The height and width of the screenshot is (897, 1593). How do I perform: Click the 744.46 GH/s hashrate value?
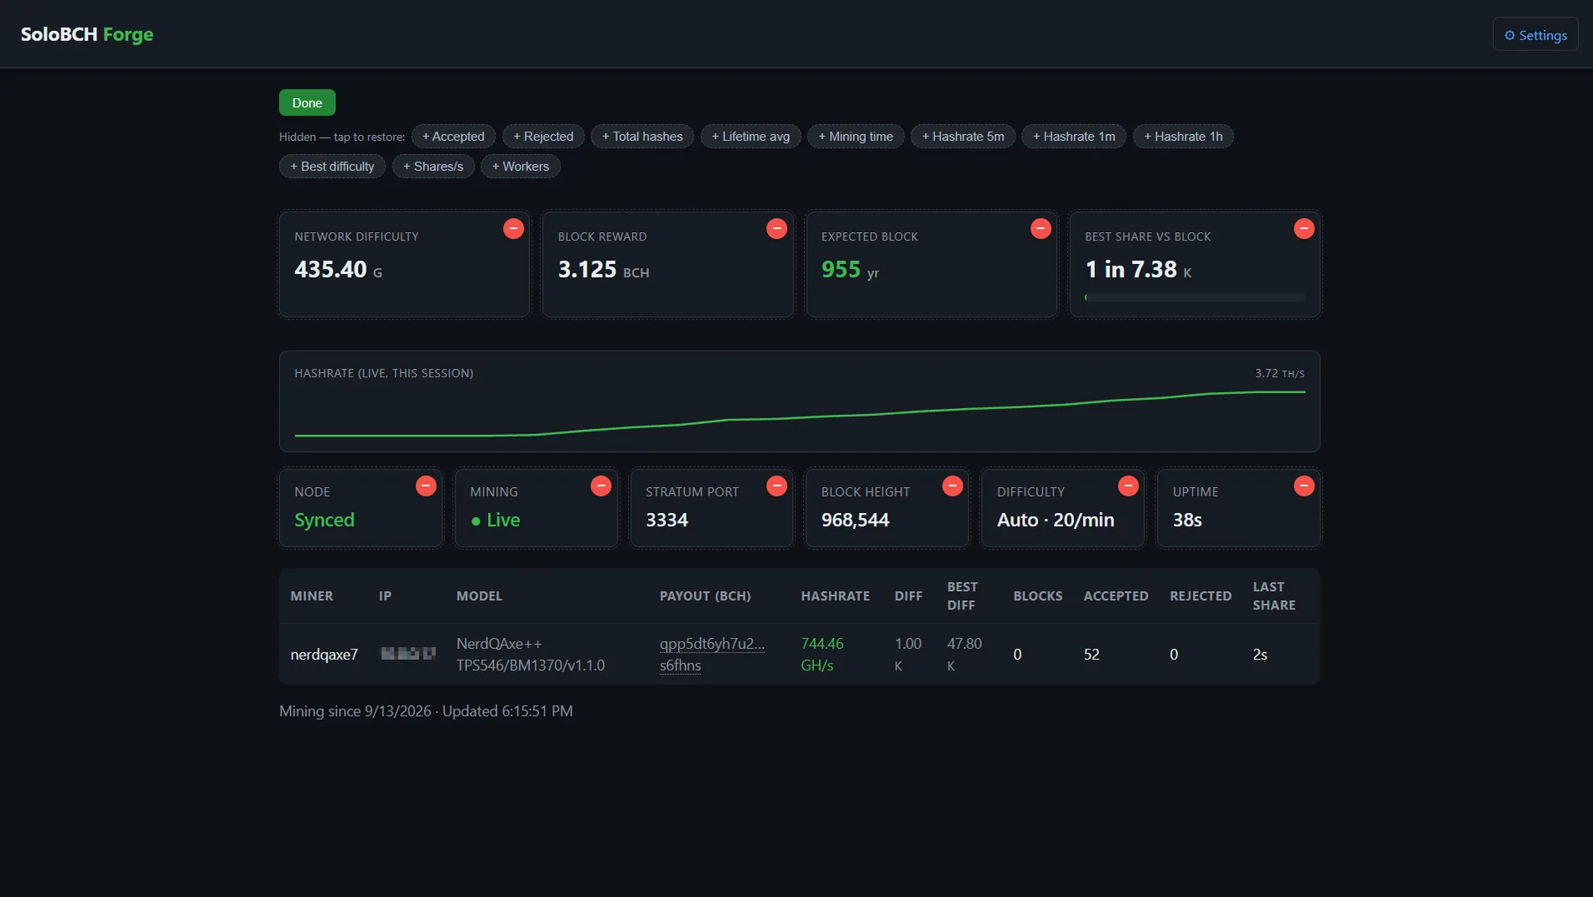[822, 654]
